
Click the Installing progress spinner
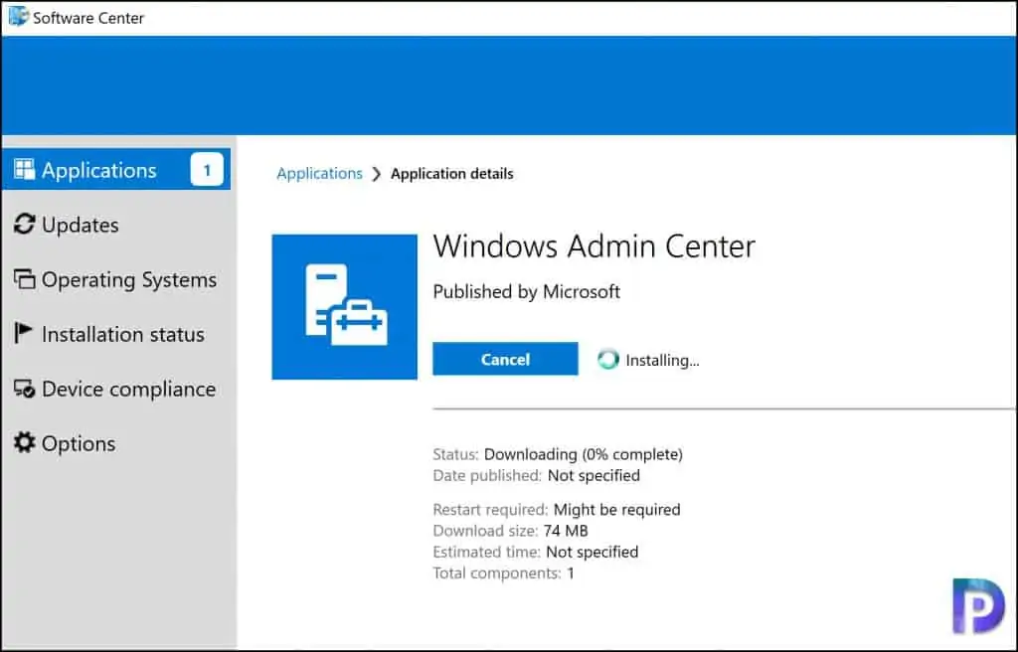[608, 359]
